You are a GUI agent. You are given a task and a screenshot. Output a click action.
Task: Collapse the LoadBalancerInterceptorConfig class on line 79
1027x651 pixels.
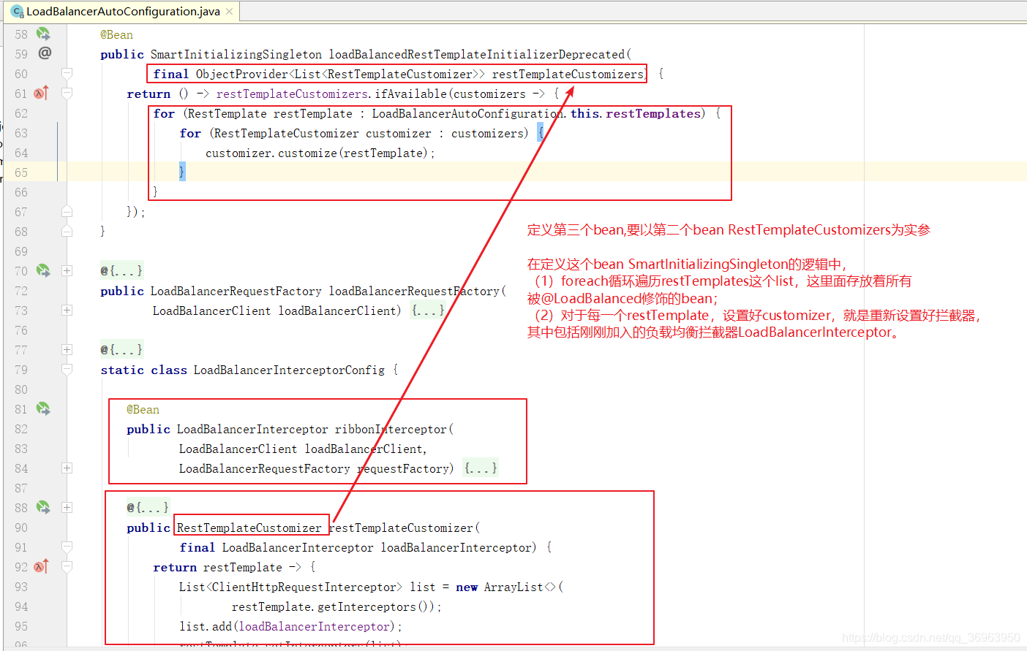[67, 369]
